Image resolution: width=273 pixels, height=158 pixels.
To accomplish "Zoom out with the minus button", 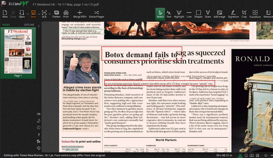I will (266, 156).
